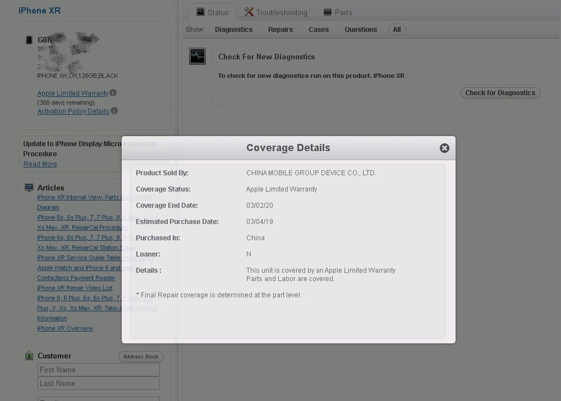Click the 'Check For New Diagnostics' heading
This screenshot has height=401, width=561.
267,57
